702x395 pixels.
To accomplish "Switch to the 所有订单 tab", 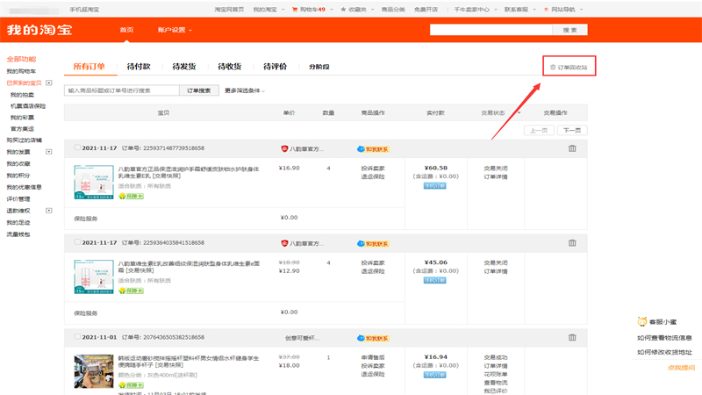I will pos(90,67).
